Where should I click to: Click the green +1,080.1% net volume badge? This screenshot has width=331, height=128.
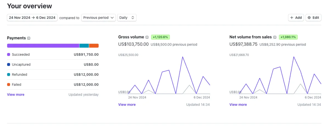pos(288,37)
